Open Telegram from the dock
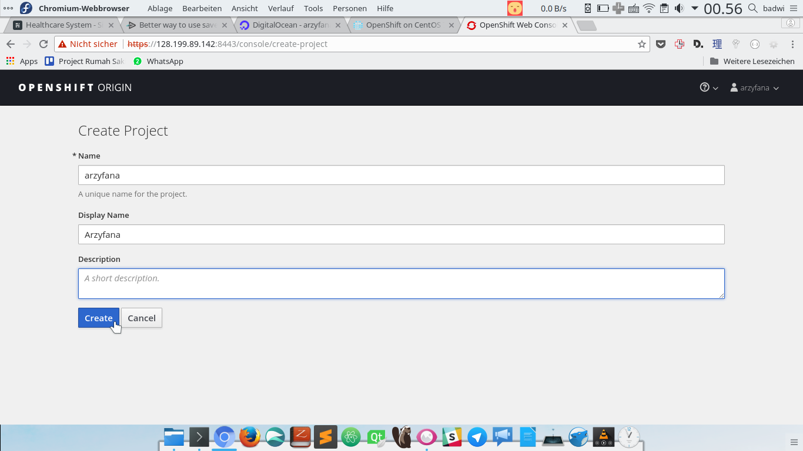803x451 pixels. (477, 437)
